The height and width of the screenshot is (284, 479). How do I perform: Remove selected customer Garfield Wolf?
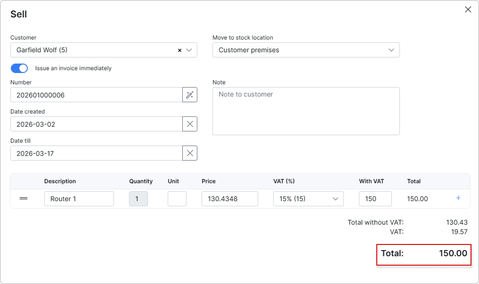tap(179, 50)
